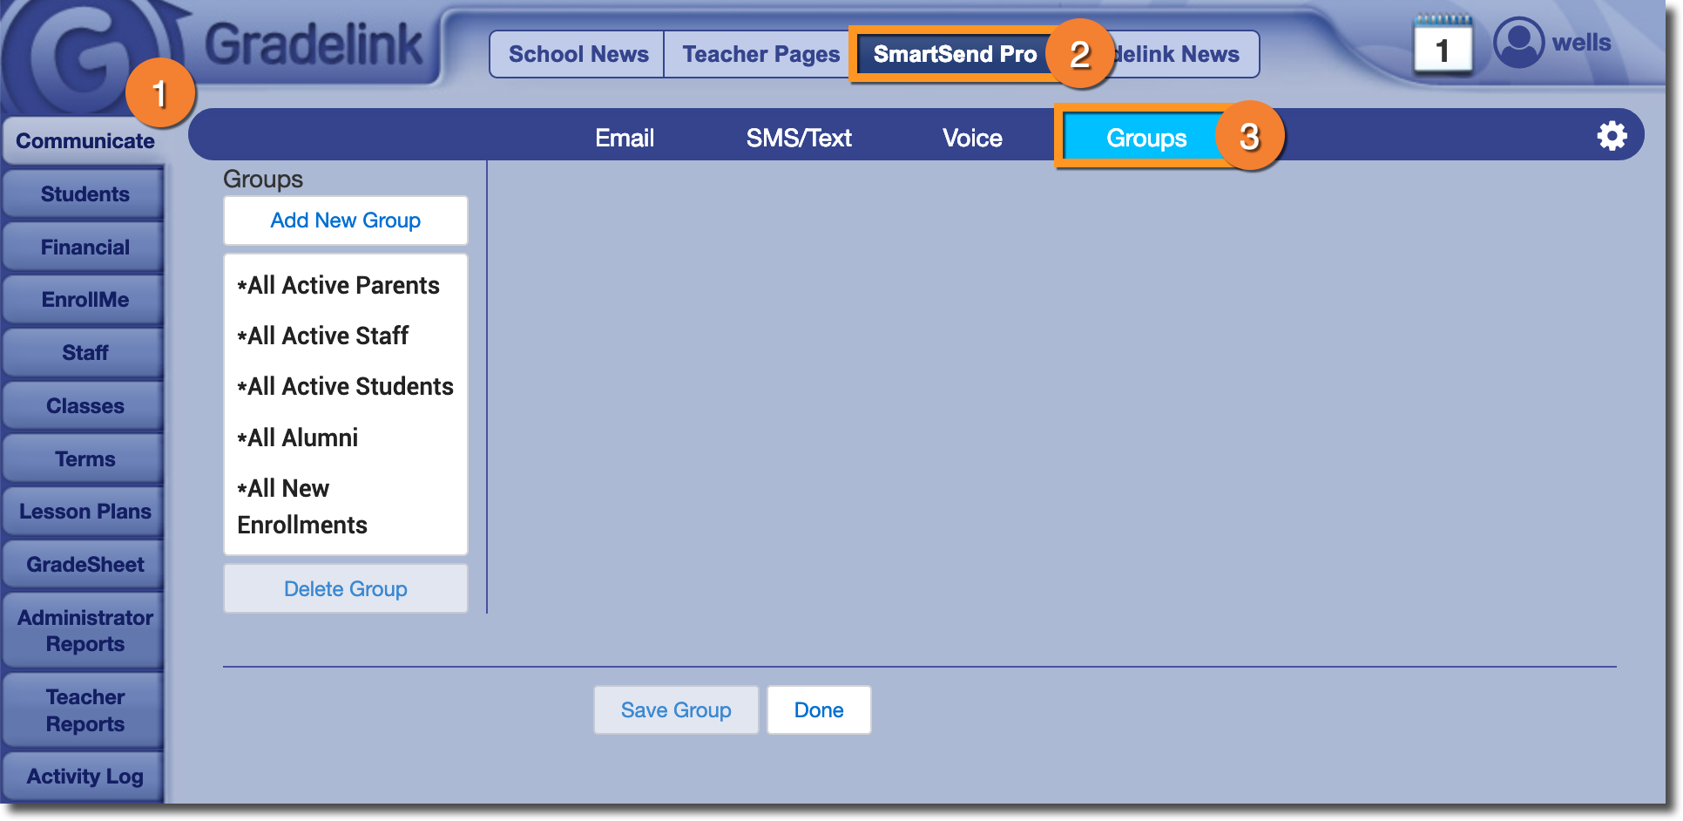The image size is (1683, 821).
Task: Open the wells user profile icon
Action: [x=1518, y=43]
